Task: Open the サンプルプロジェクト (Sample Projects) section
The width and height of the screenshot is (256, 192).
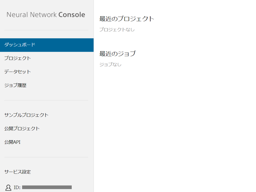Action: coord(26,115)
